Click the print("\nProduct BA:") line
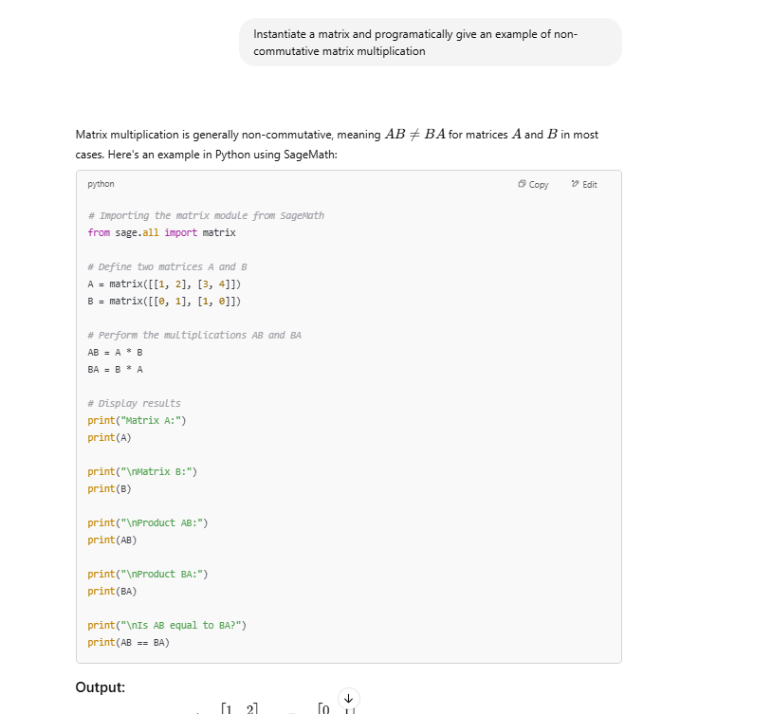This screenshot has height=714, width=772. 148,574
